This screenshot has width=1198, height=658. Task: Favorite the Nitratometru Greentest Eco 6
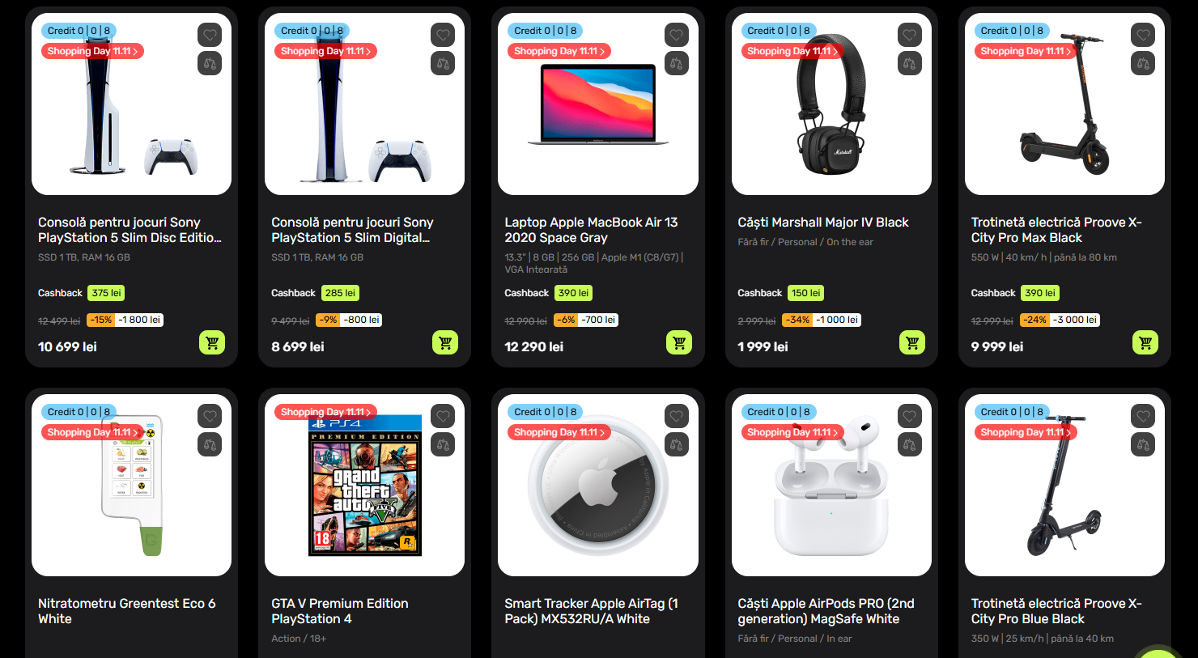point(210,416)
